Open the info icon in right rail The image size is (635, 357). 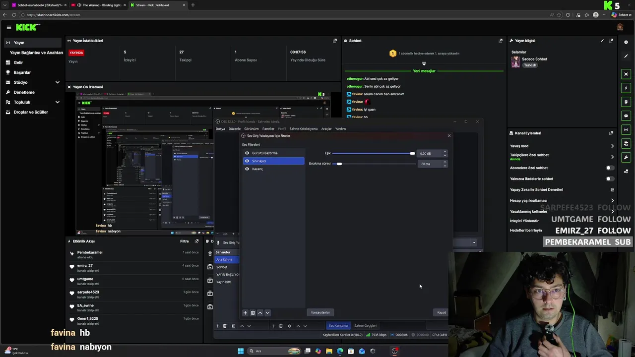[626, 42]
